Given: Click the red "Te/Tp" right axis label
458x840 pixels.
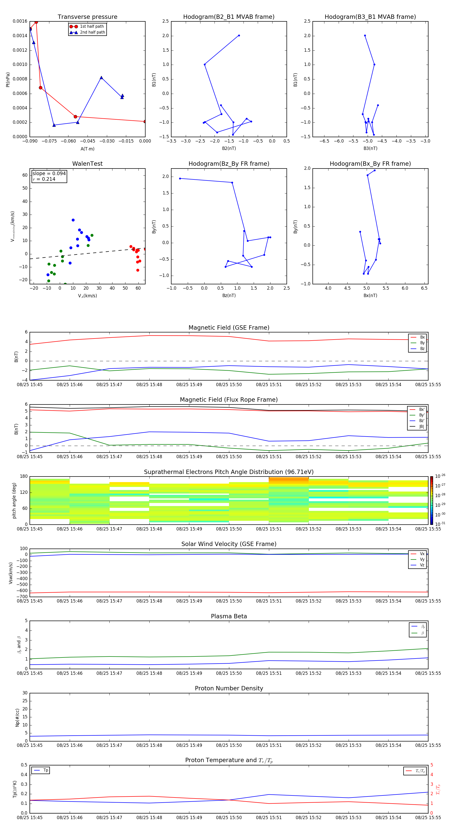Looking at the screenshot, I should pyautogui.click(x=438, y=789).
